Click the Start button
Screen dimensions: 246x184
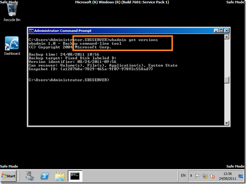tap(9, 176)
